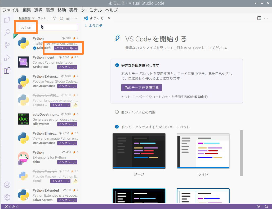Install the Python Indent extension
272x209 pixels.
pyautogui.click(x=67, y=67)
